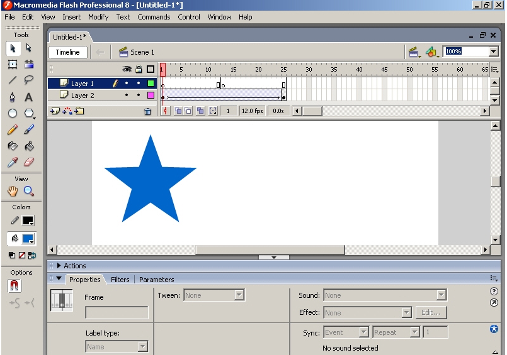Select the Brush tool
This screenshot has width=507, height=355.
pyautogui.click(x=29, y=129)
